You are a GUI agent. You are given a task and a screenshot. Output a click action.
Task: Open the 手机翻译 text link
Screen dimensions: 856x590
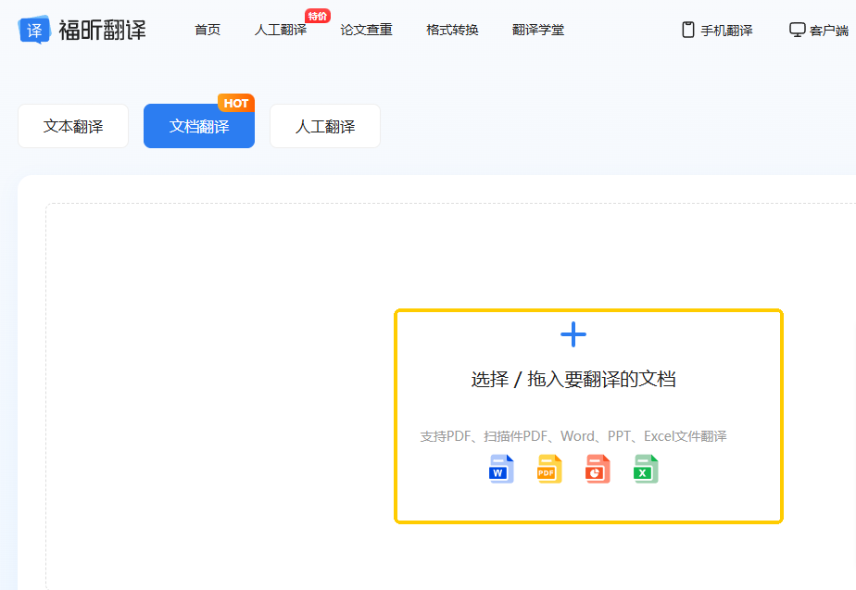click(726, 31)
